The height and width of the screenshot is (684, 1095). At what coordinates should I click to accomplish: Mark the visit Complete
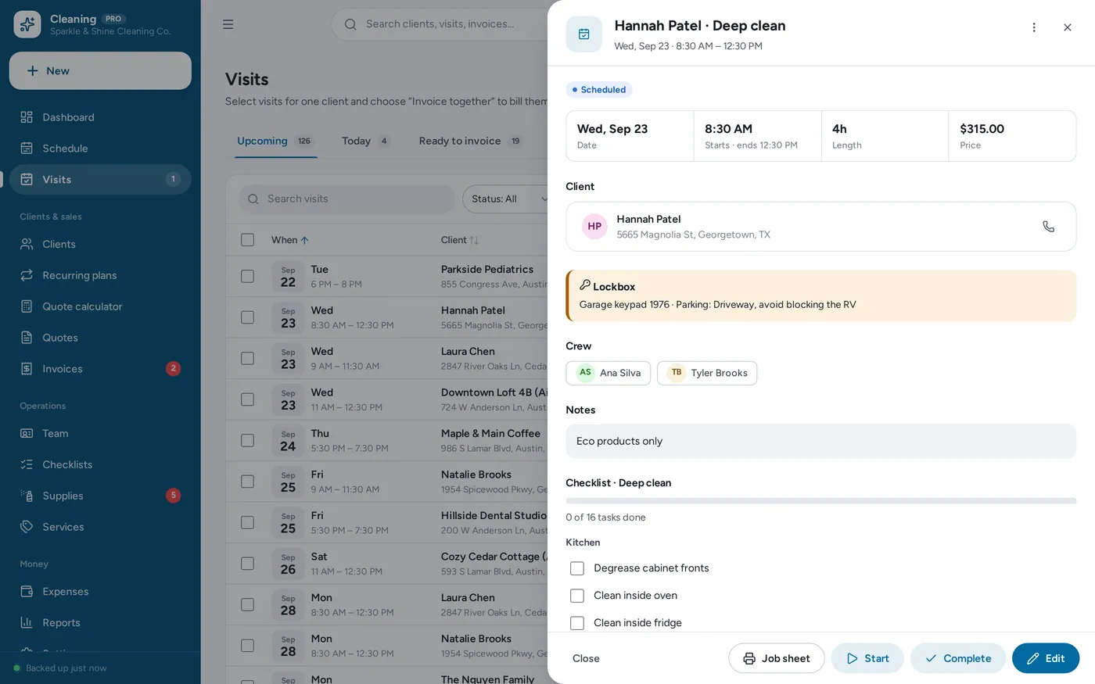(x=958, y=658)
